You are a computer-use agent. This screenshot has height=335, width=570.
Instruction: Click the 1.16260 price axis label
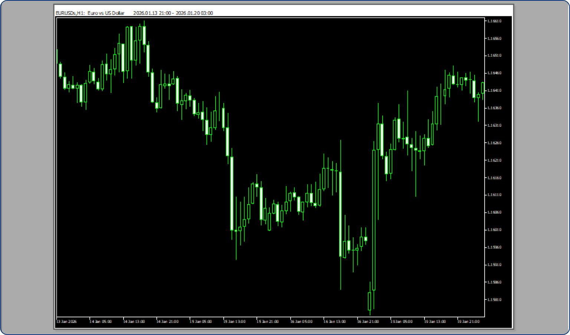point(494,143)
